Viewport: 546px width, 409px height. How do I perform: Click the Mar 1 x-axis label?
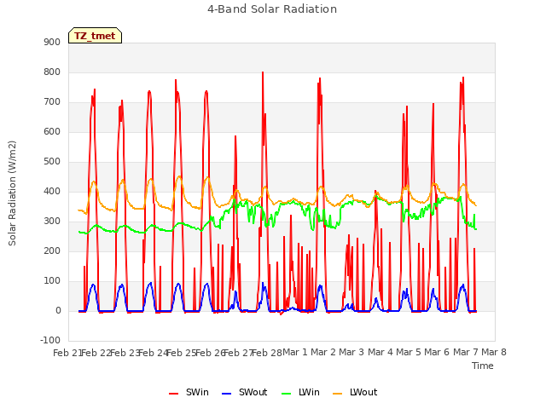295,353
